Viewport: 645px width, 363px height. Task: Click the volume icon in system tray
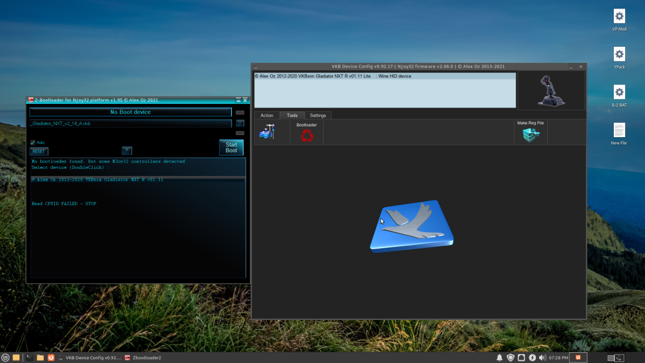point(542,358)
